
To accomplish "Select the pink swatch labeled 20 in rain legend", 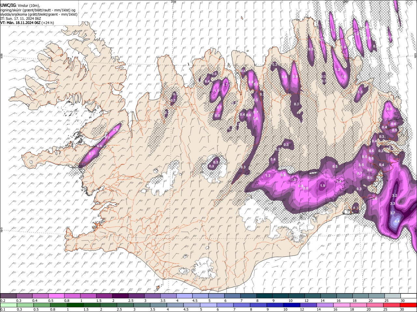I will pyautogui.click(x=375, y=305).
